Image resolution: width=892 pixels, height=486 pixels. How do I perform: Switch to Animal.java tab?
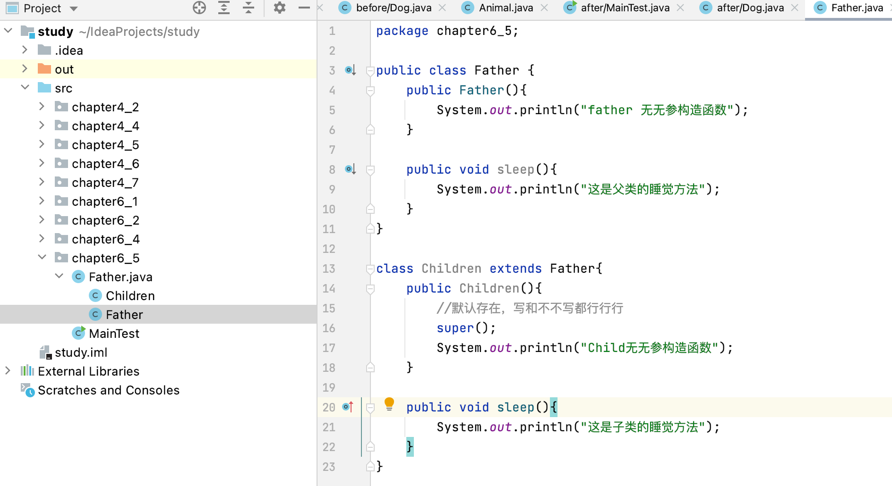coord(506,8)
